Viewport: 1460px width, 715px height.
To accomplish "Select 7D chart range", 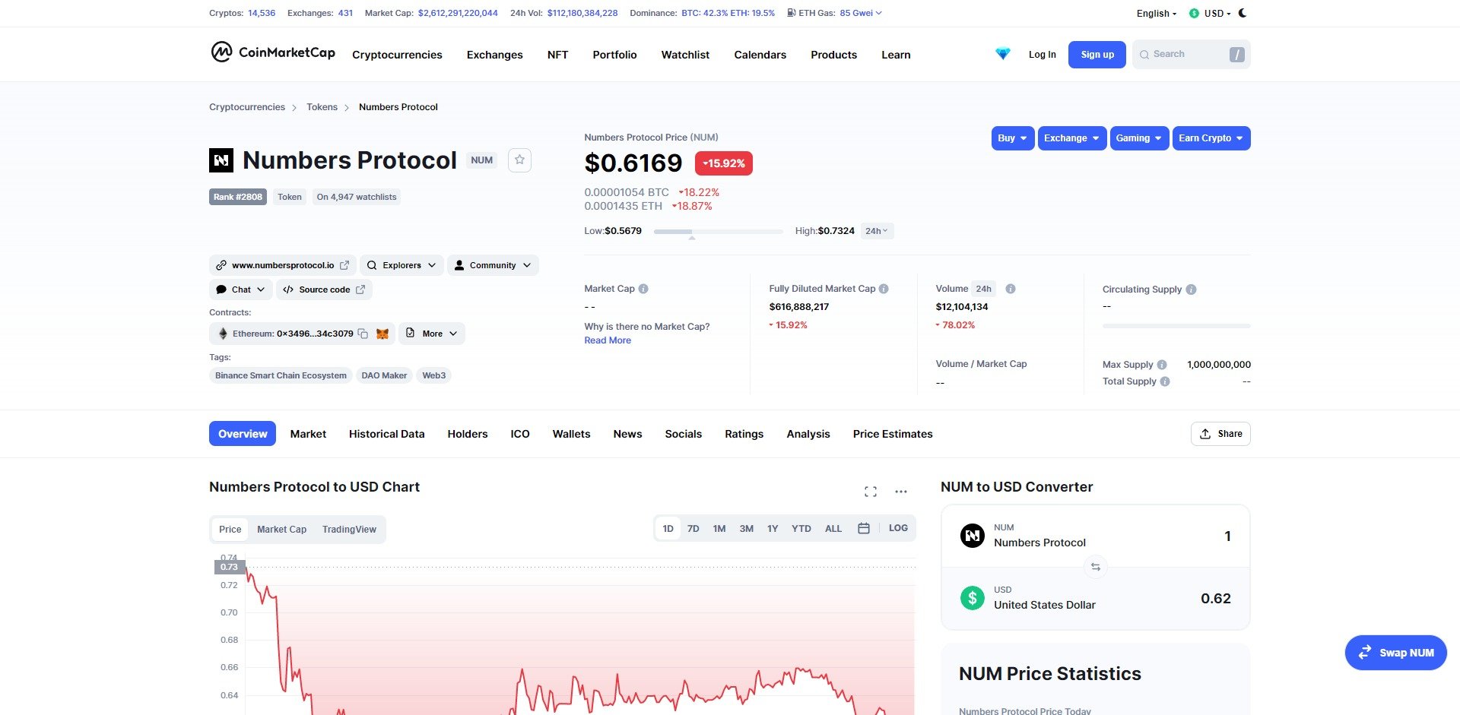I will (693, 528).
